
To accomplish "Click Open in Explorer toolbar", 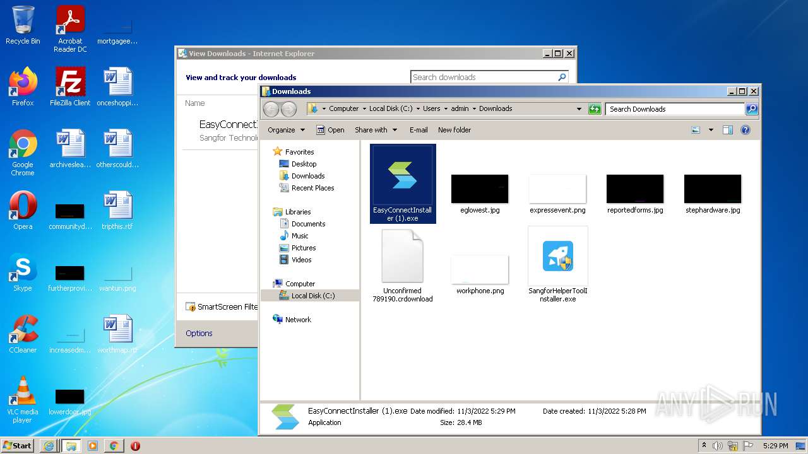I will pyautogui.click(x=330, y=130).
